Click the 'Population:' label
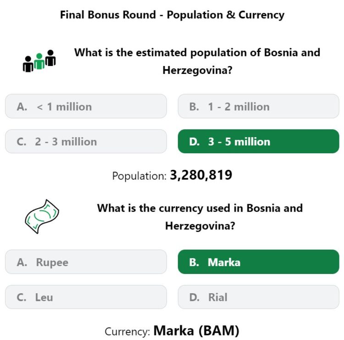This screenshot has width=344, height=340. coord(139,176)
